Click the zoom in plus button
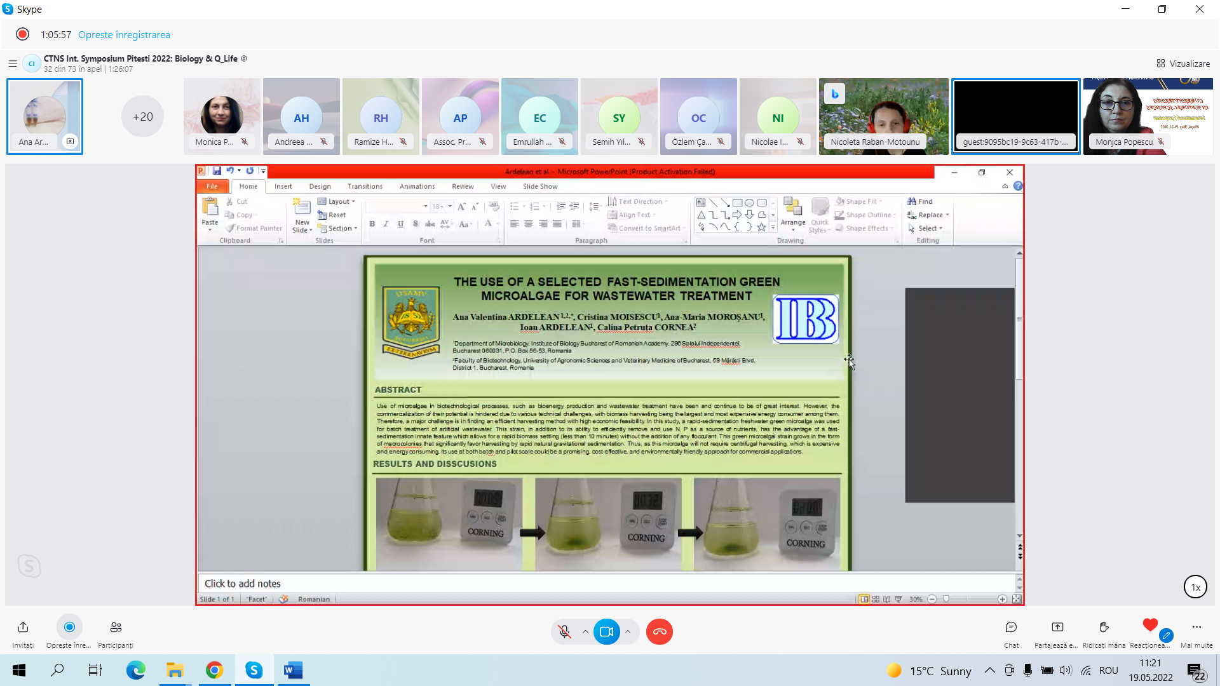The width and height of the screenshot is (1220, 686). coord(1002,599)
